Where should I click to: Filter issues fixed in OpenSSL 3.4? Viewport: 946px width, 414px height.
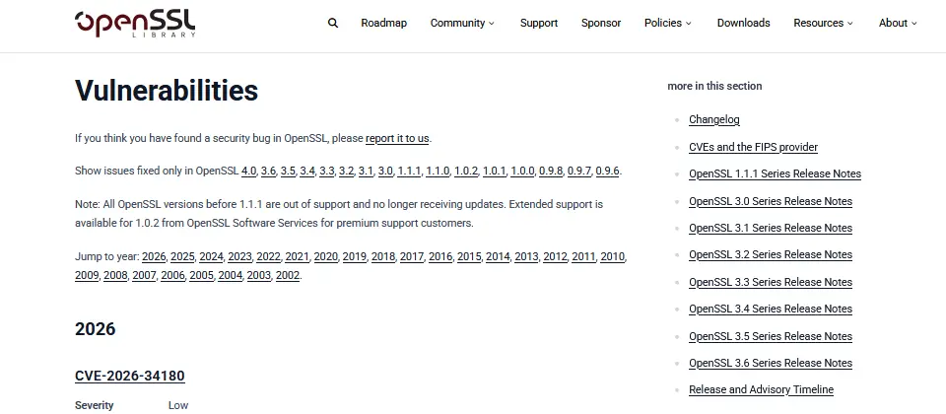pos(307,171)
